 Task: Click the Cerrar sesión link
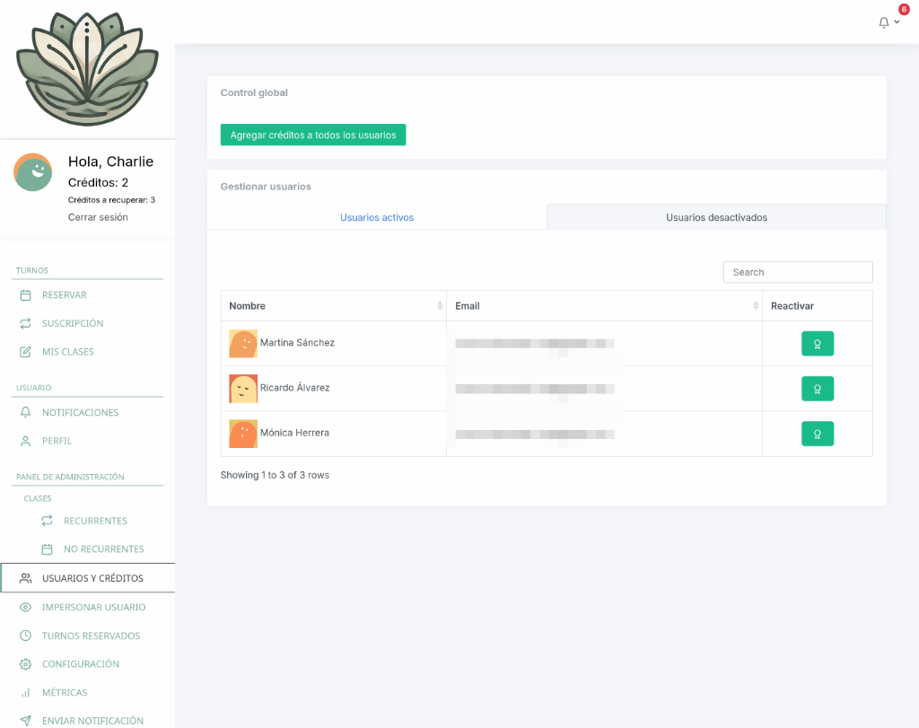pos(98,217)
